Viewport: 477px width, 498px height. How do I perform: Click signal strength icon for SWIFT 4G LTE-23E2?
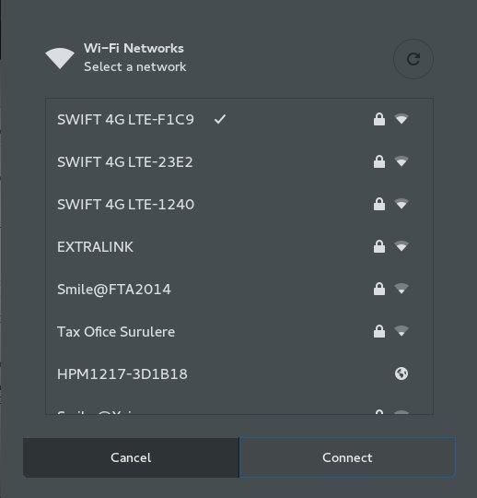[x=401, y=161]
